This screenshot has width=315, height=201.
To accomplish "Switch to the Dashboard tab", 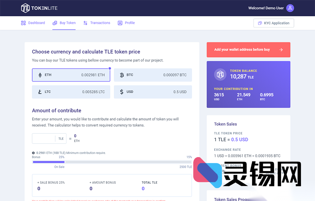I will pyautogui.click(x=33, y=23).
